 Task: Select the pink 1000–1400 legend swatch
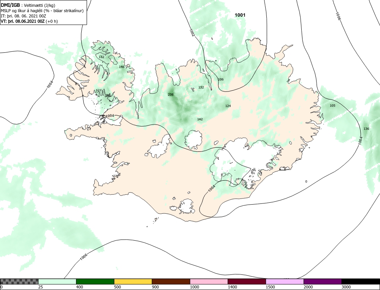tap(209, 282)
